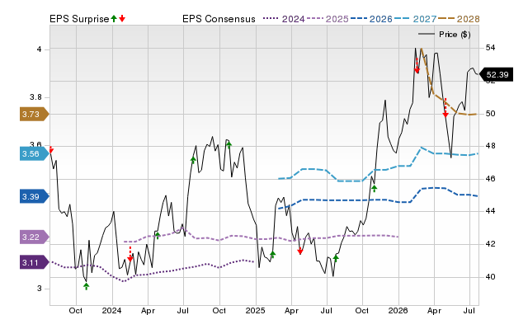Toggle the 2025 consensus legend entry
This screenshot has height=315, width=528.
click(x=328, y=19)
